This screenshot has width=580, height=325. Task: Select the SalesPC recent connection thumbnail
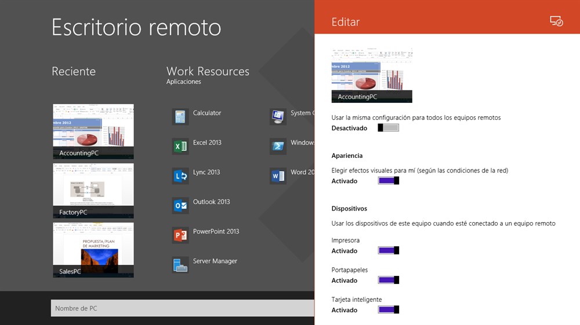(93, 250)
